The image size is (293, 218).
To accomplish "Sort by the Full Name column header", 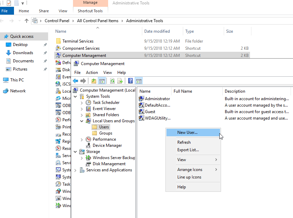I will pos(197,91).
